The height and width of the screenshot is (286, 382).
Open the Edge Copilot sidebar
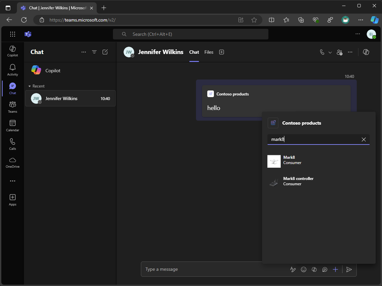[374, 20]
